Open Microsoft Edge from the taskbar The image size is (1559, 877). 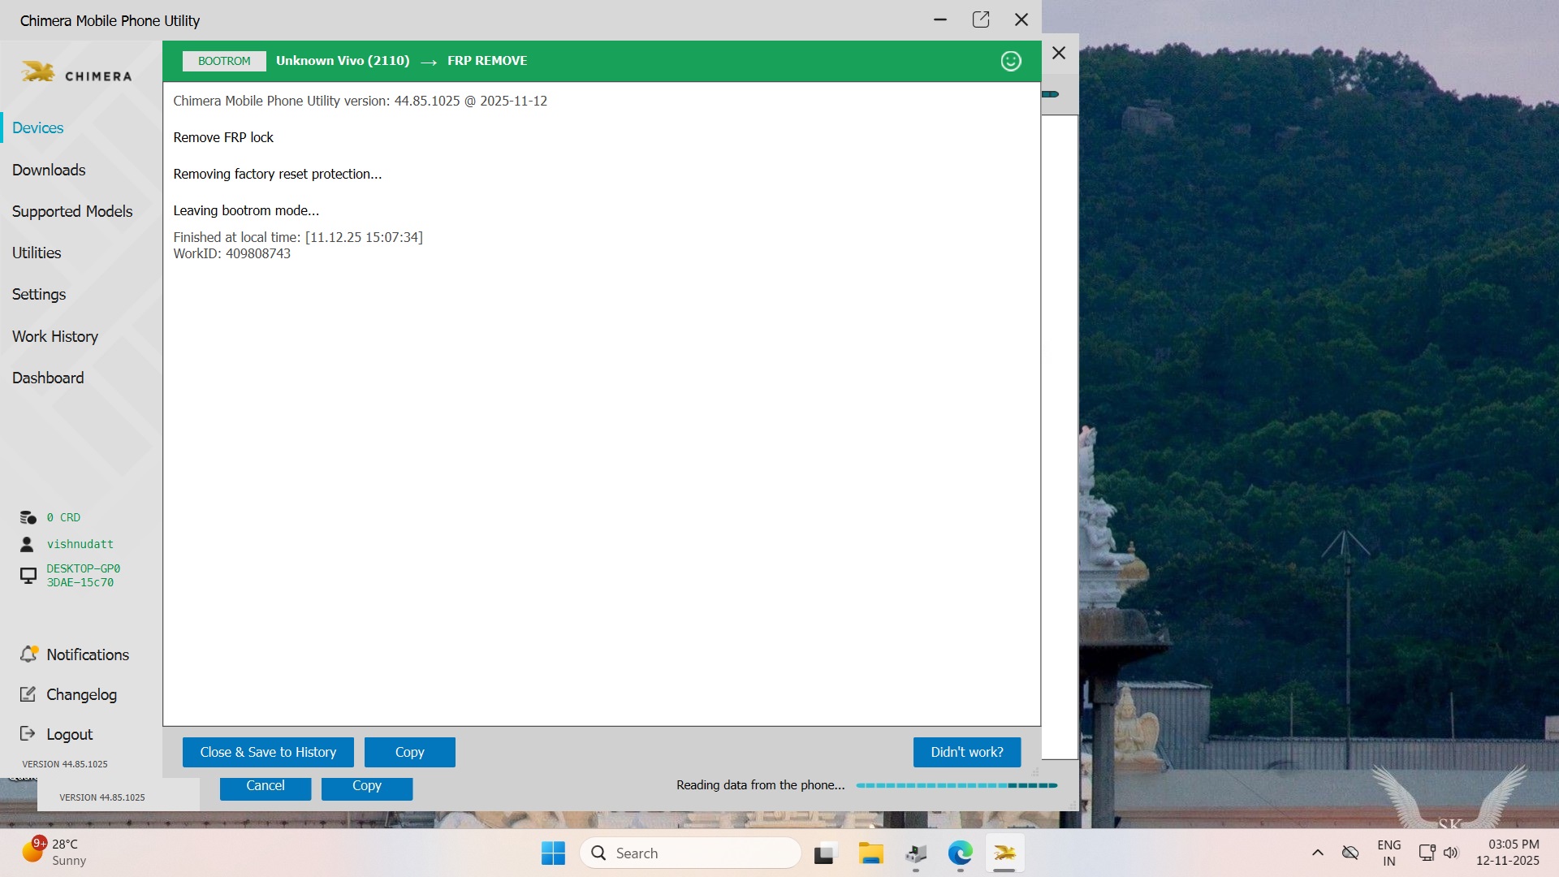(960, 853)
